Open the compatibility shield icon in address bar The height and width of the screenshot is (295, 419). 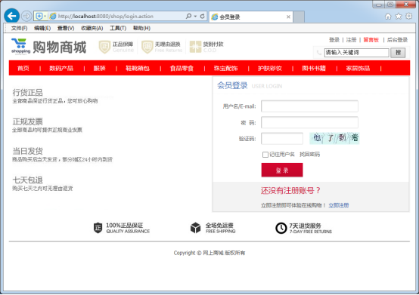pos(39,17)
